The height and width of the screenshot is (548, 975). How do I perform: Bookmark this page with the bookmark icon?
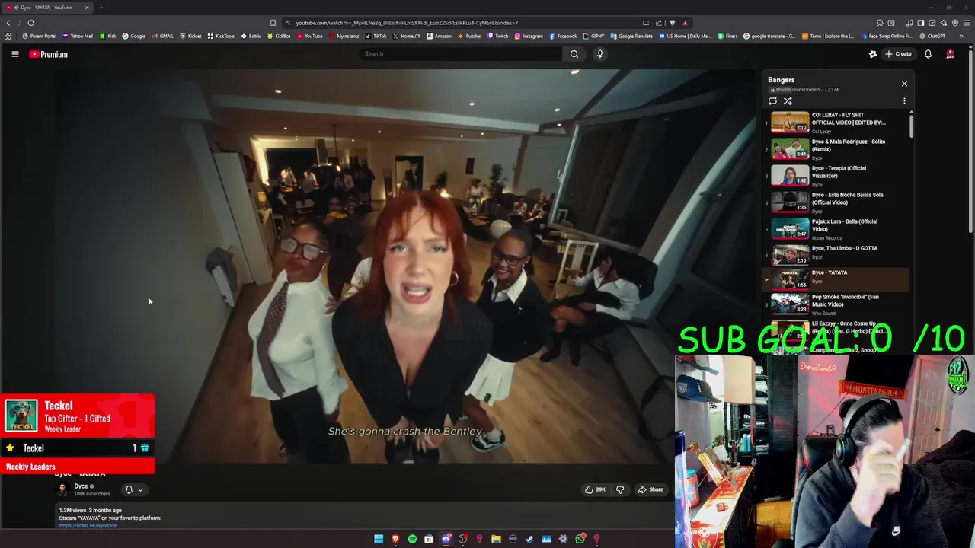(x=273, y=23)
